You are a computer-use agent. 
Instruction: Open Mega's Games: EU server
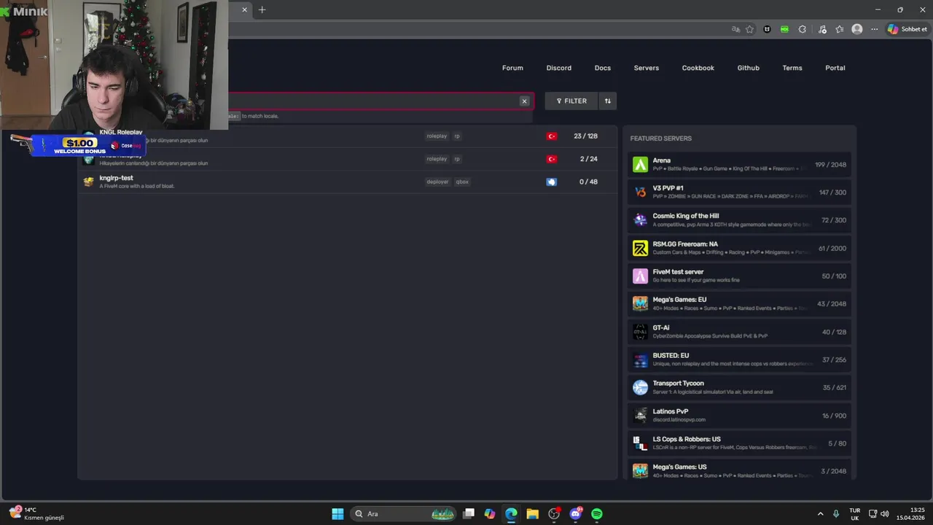pos(739,304)
